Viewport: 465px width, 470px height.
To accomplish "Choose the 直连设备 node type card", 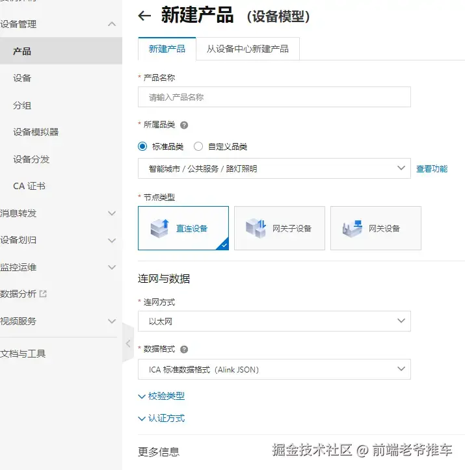I will pyautogui.click(x=183, y=228).
